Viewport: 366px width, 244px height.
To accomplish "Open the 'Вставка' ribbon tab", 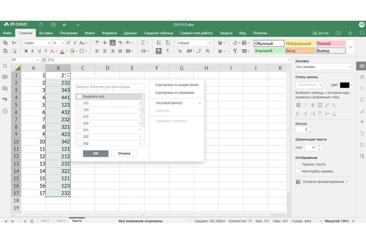I will tap(46, 33).
